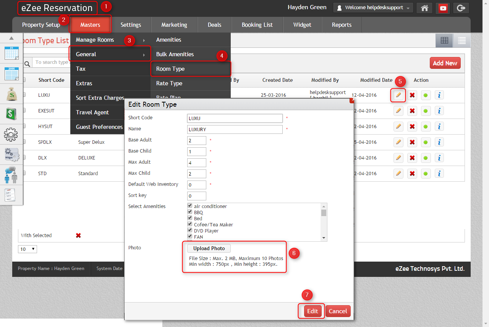Uncheck the Bed amenity
The image size is (489, 327).
click(190, 218)
